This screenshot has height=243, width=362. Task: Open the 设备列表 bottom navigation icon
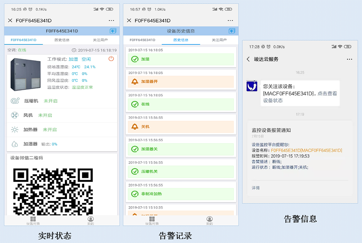tap(33, 219)
